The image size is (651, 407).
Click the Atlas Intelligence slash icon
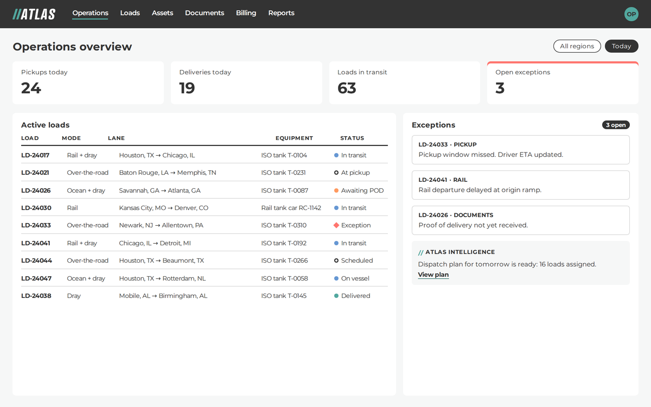(x=420, y=252)
